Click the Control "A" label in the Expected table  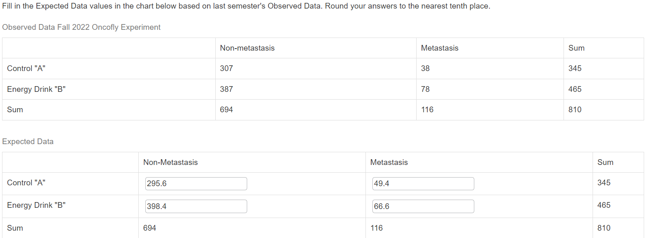26,183
